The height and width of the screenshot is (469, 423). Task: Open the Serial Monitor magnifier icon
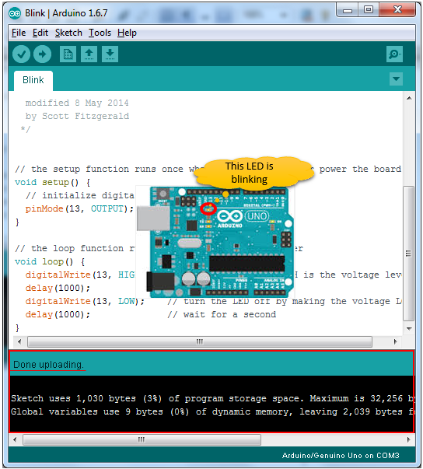pyautogui.click(x=394, y=54)
